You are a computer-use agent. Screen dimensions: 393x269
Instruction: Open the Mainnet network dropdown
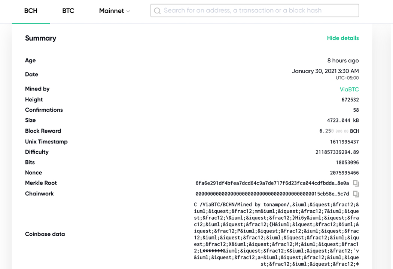(x=115, y=11)
